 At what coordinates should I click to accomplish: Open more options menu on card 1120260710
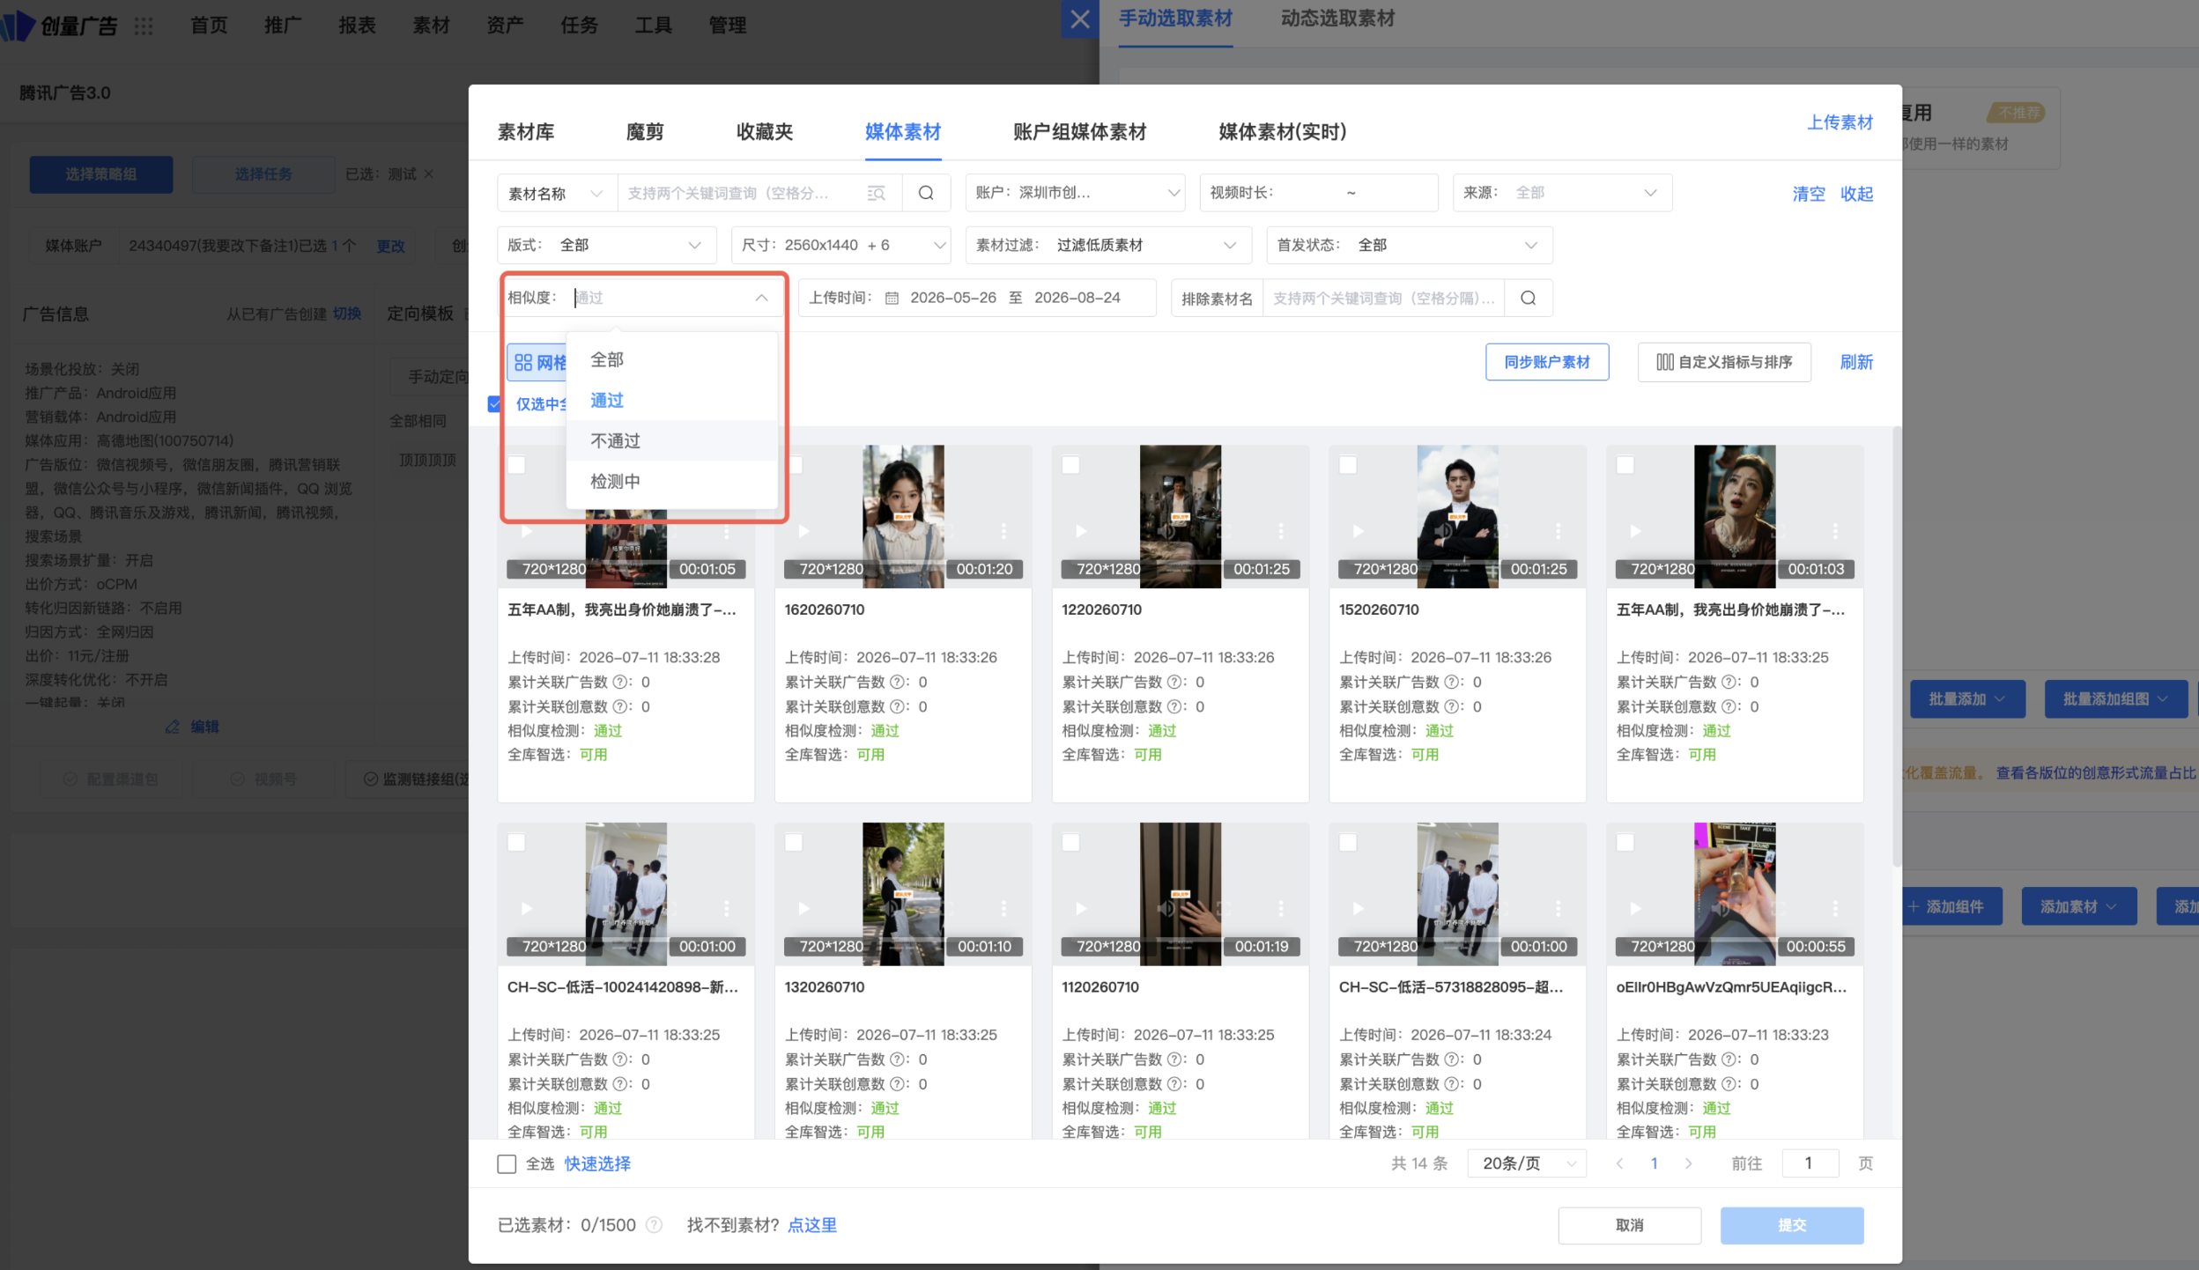pos(1281,908)
